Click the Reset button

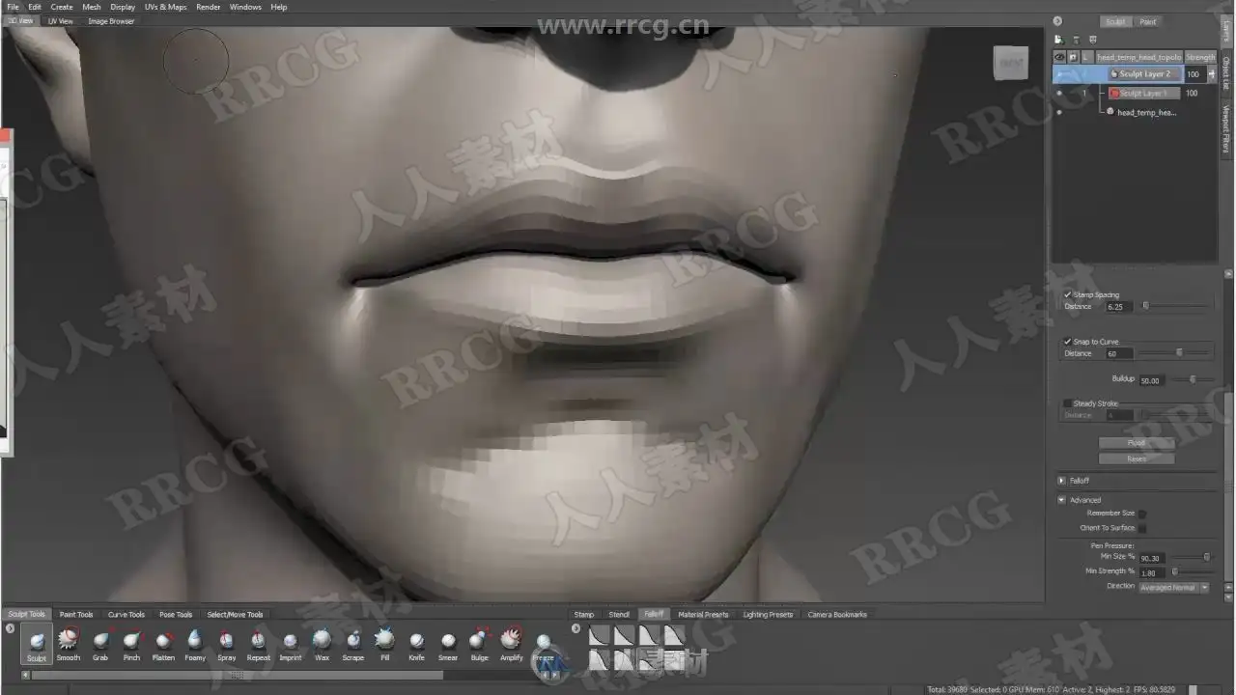click(x=1137, y=459)
